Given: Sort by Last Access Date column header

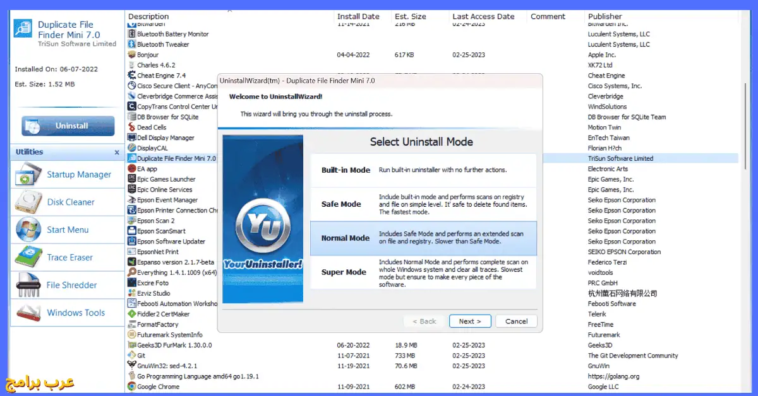Looking at the screenshot, I should coord(489,16).
